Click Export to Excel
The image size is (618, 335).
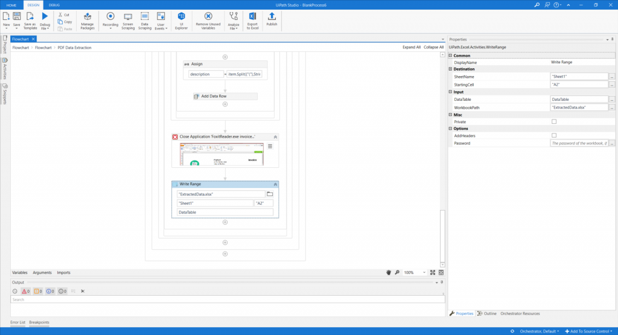tap(253, 21)
